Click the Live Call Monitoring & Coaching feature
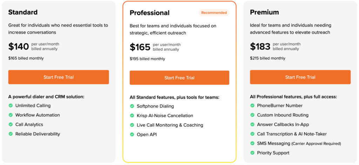The height and width of the screenshot is (165, 359). click(170, 125)
